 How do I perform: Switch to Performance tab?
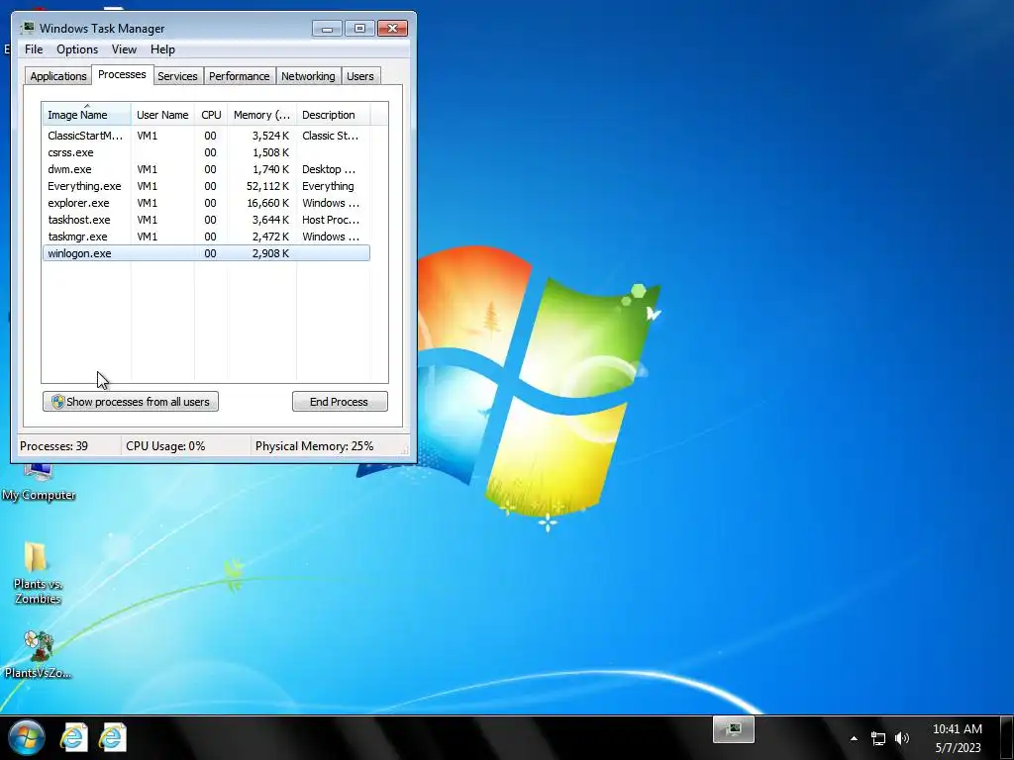tap(239, 76)
